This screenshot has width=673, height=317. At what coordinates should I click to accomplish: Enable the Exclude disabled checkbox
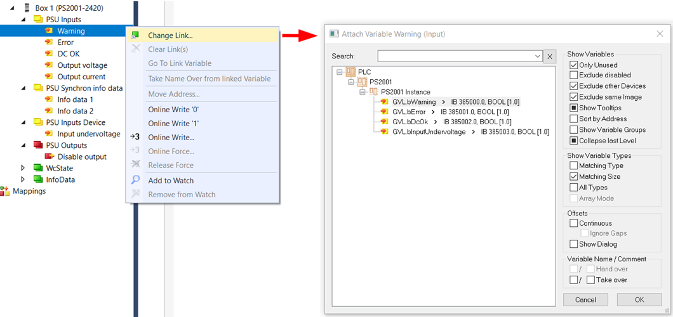574,75
